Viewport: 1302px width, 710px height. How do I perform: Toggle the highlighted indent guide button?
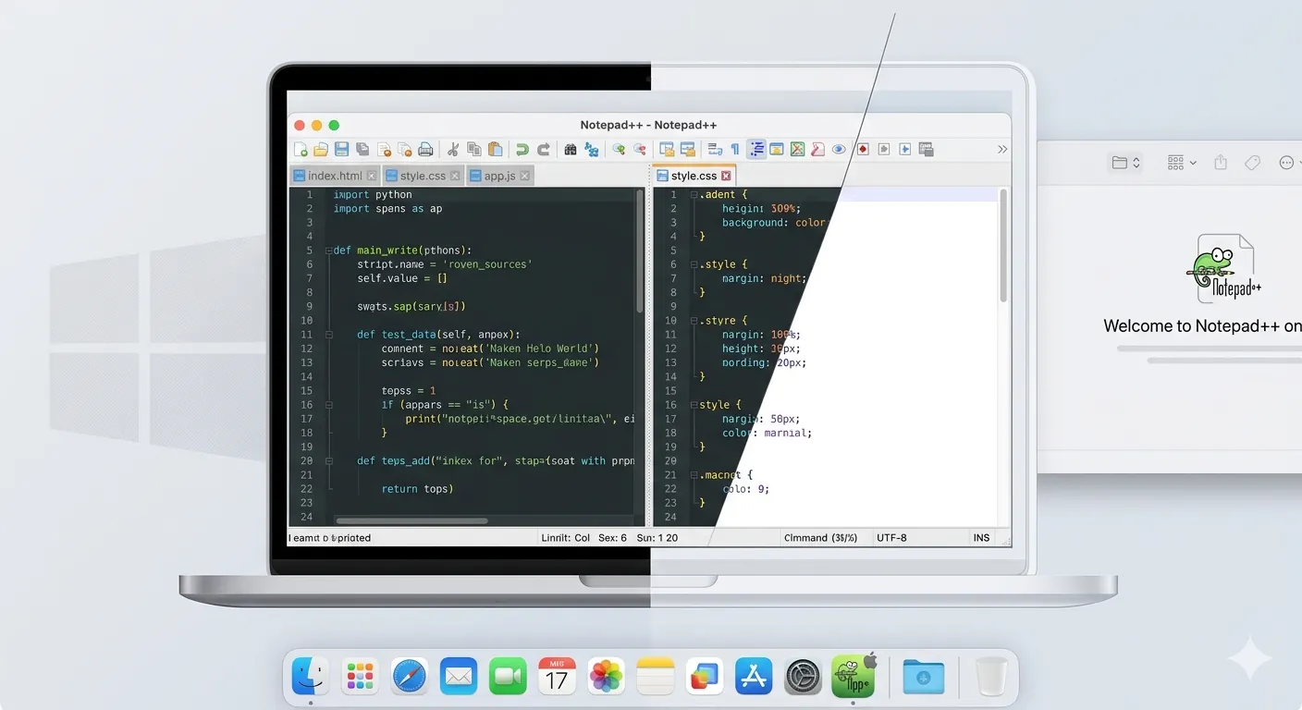click(x=756, y=150)
